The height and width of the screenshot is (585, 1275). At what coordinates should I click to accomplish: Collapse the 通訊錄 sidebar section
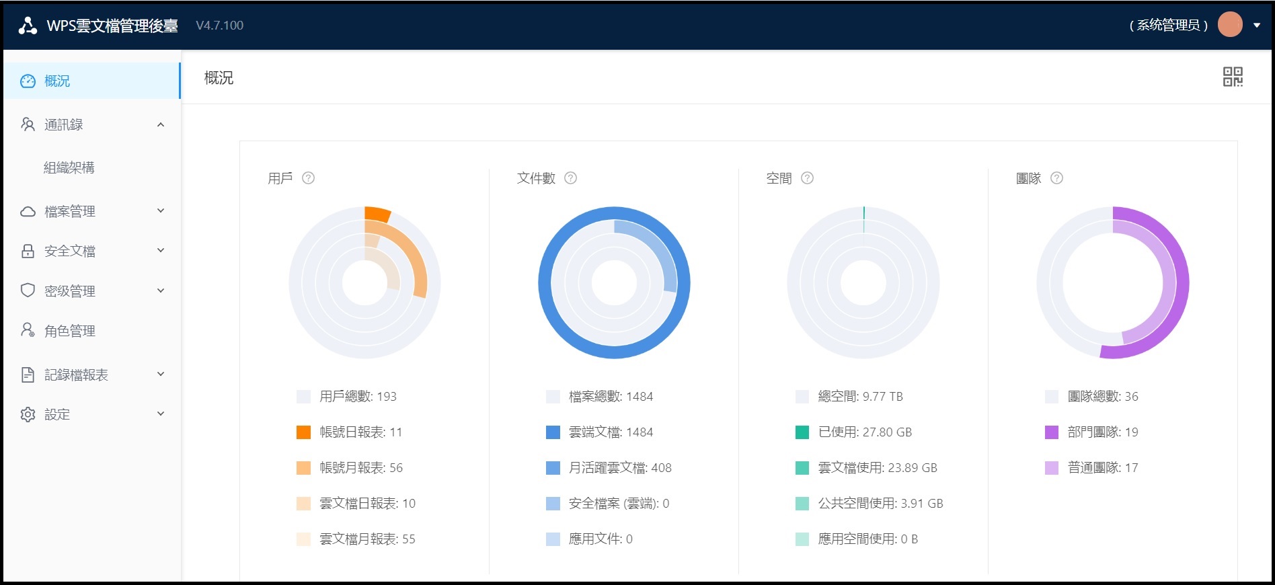pos(160,124)
